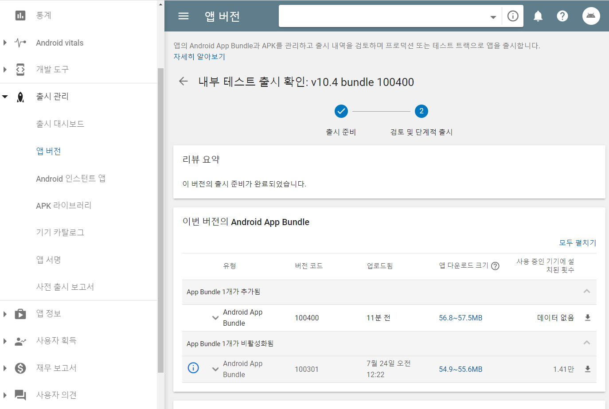Viewport: 609px width, 409px height.
Task: Click version code 100400 cell
Action: [x=307, y=318]
